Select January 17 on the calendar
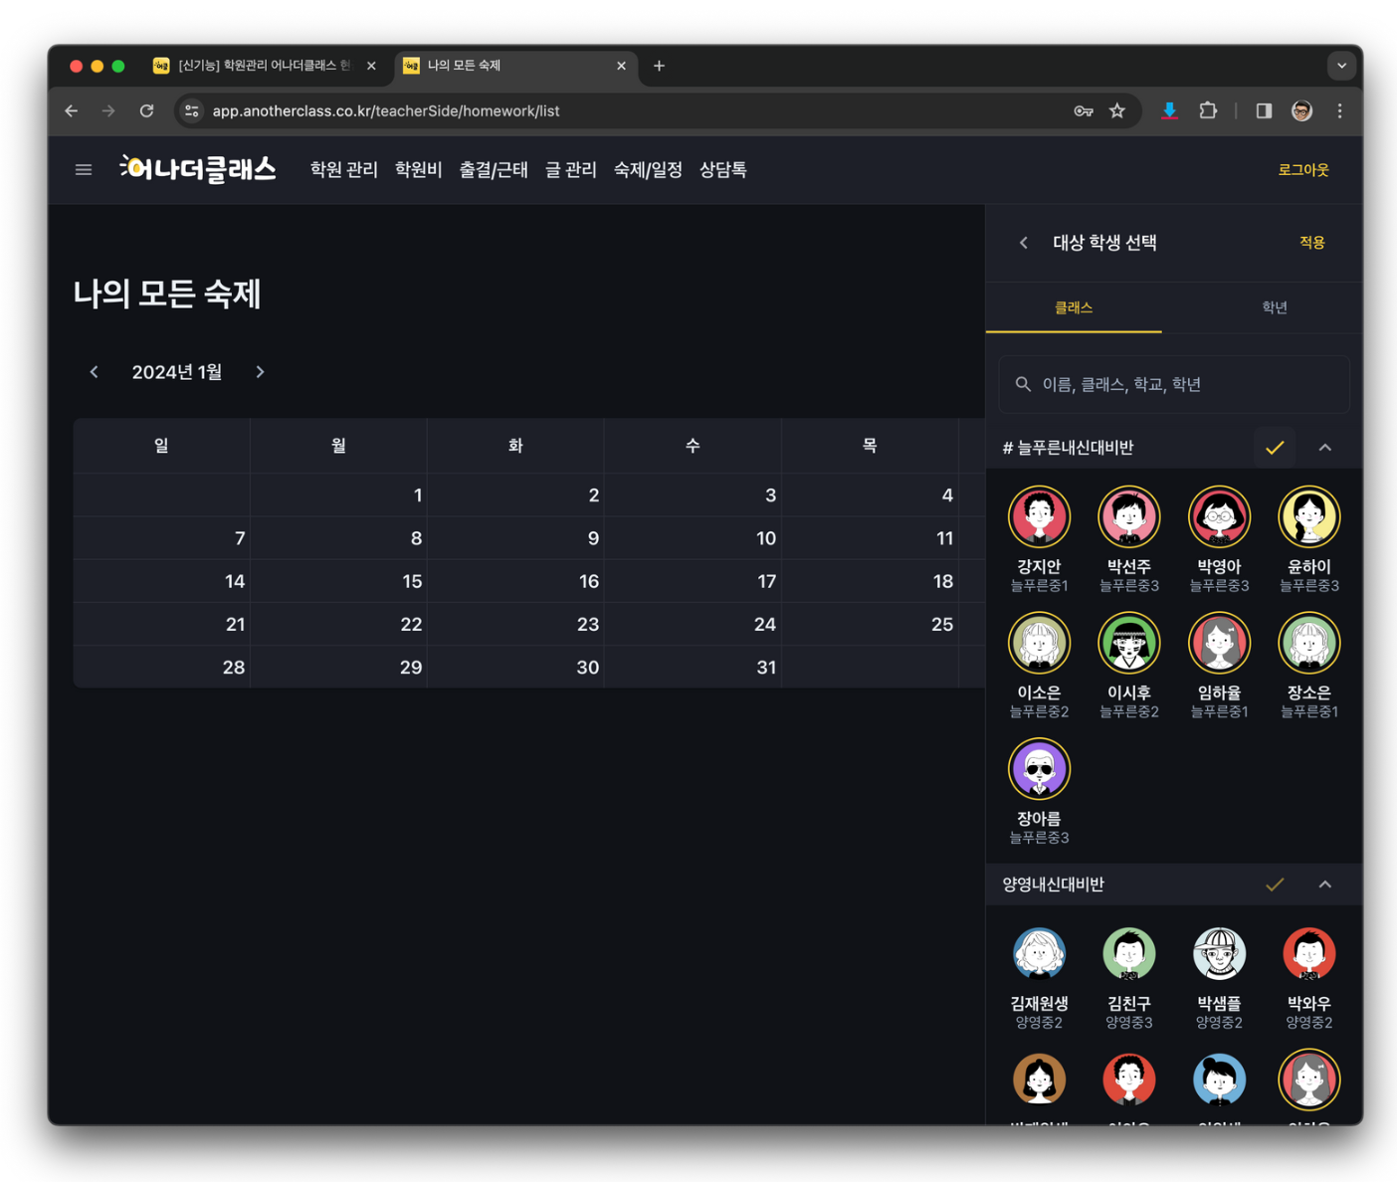Image resolution: width=1397 pixels, height=1182 pixels. pos(693,581)
